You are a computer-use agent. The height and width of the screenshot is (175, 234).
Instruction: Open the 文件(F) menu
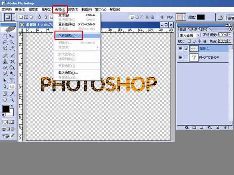tap(7, 9)
